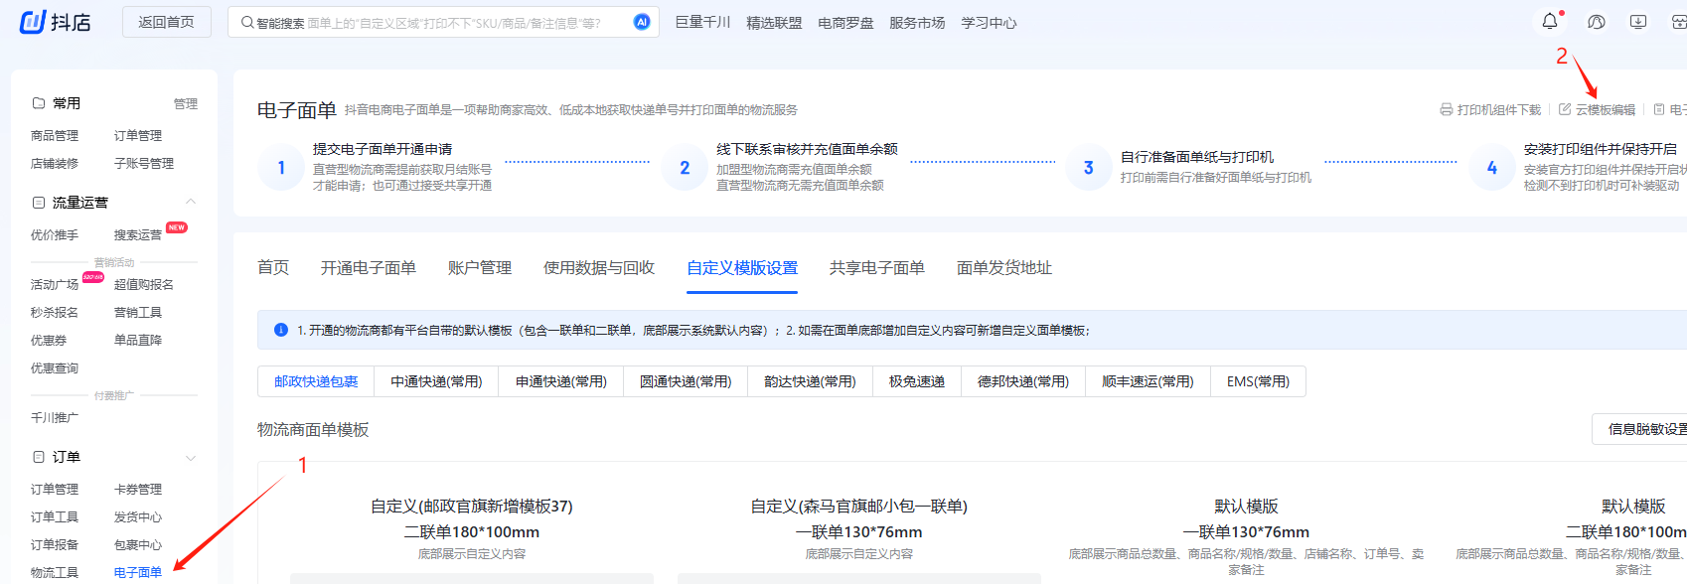
Task: Switch to 共享电子面单 tab
Action: [x=877, y=267]
